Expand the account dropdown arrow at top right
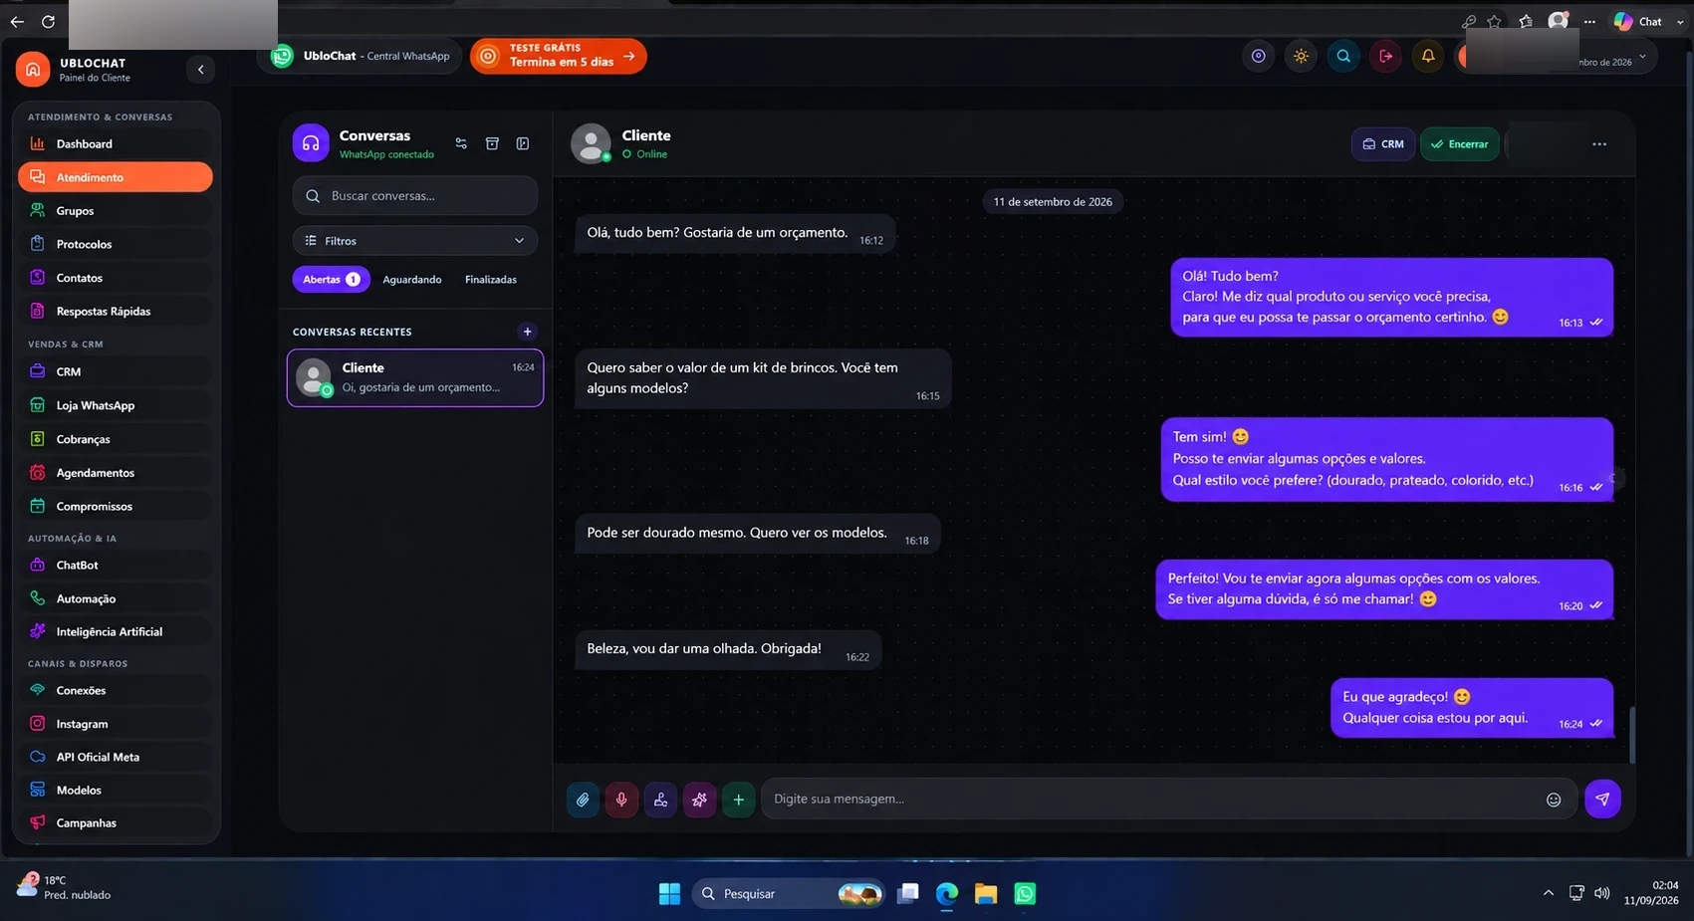This screenshot has height=921, width=1694. 1642,57
